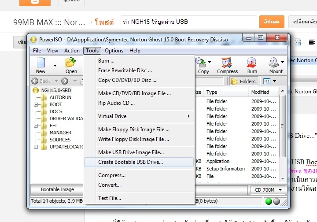Image resolution: width=317 pixels, height=222 pixels.
Task: Select the MANAGER folder in tree
Action: [60, 133]
